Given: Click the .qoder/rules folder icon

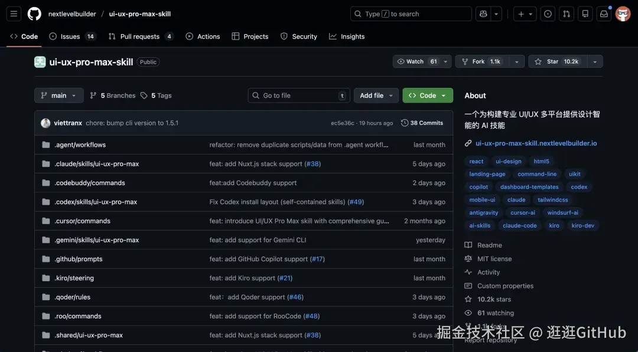Looking at the screenshot, I should point(46,297).
